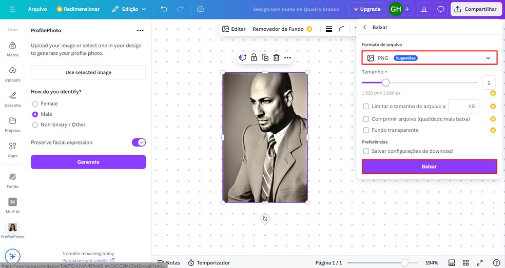Check Comprimir arquivo option
Screen dimensions: 505x268
(x=366, y=119)
